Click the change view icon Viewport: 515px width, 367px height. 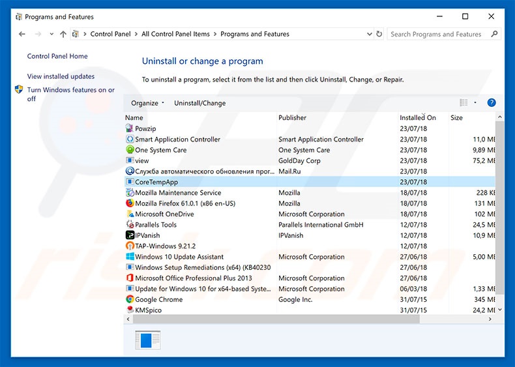[x=463, y=103]
